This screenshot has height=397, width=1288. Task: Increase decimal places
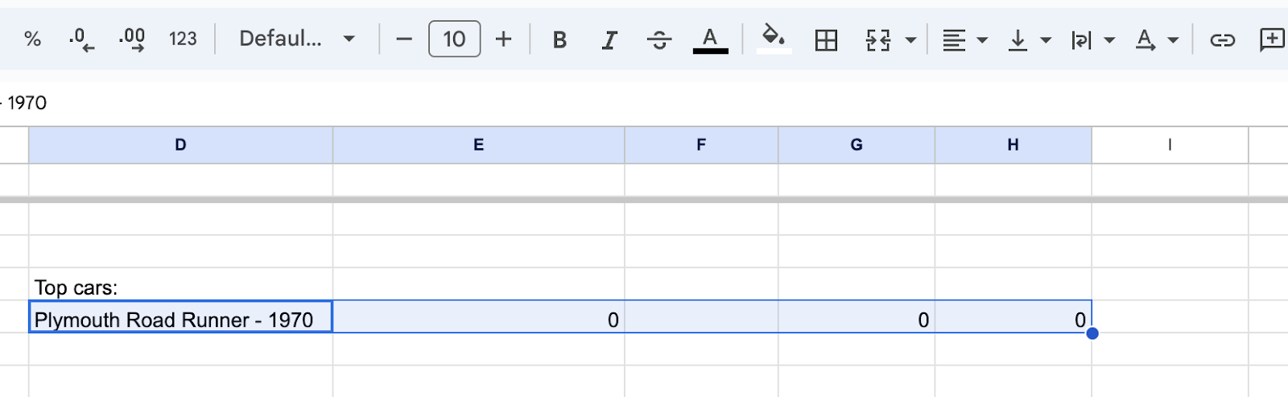132,39
